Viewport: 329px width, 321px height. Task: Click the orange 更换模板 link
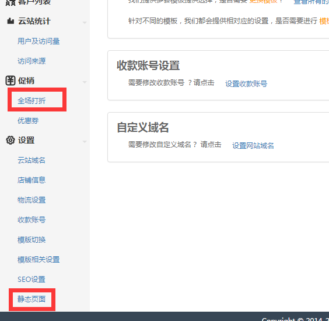[263, 1]
